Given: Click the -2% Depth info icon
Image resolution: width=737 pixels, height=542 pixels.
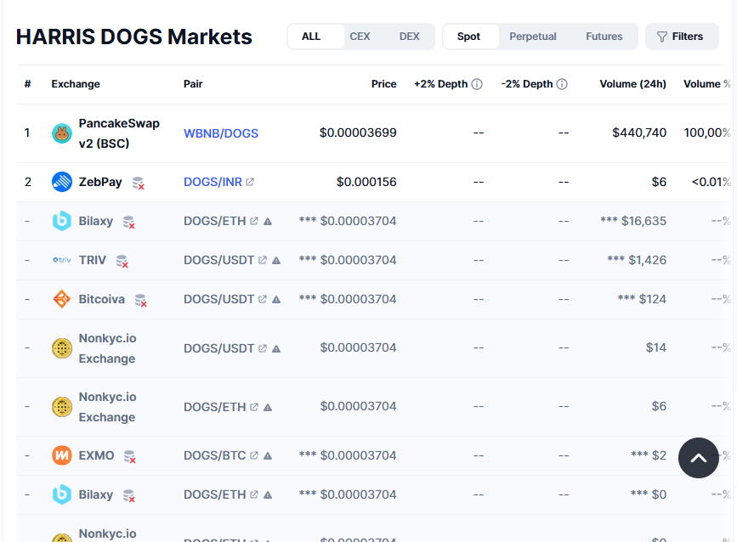Looking at the screenshot, I should click(x=562, y=84).
